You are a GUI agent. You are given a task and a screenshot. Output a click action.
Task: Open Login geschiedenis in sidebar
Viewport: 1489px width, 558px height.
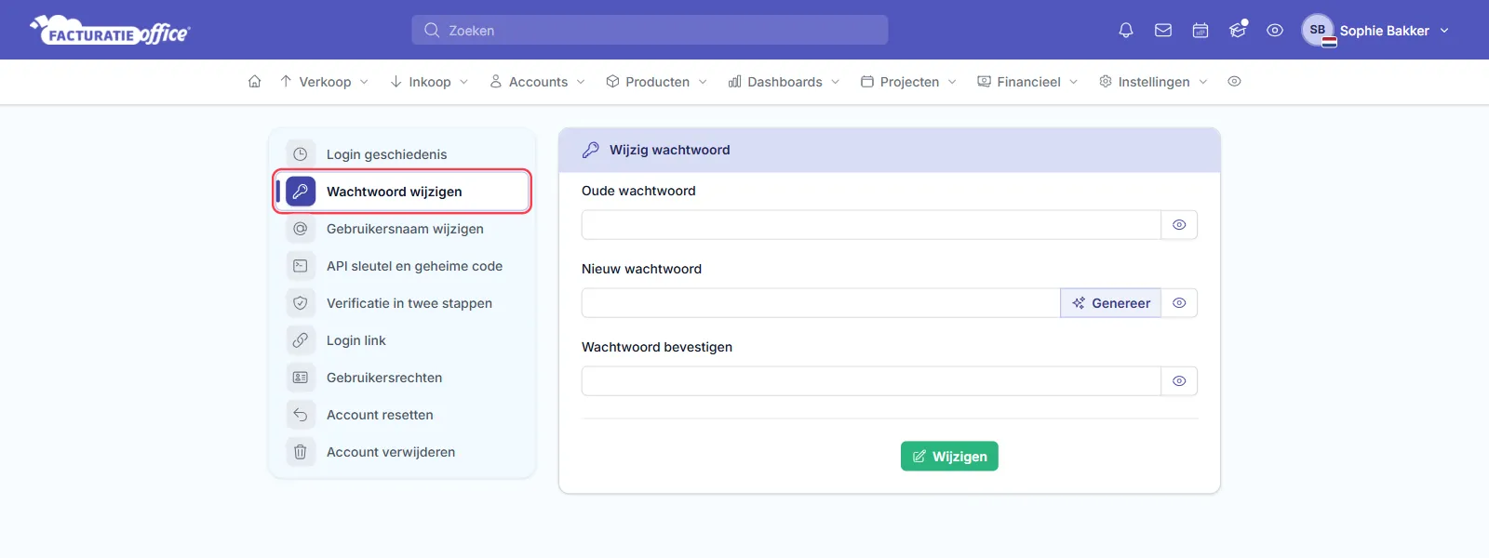click(x=402, y=154)
